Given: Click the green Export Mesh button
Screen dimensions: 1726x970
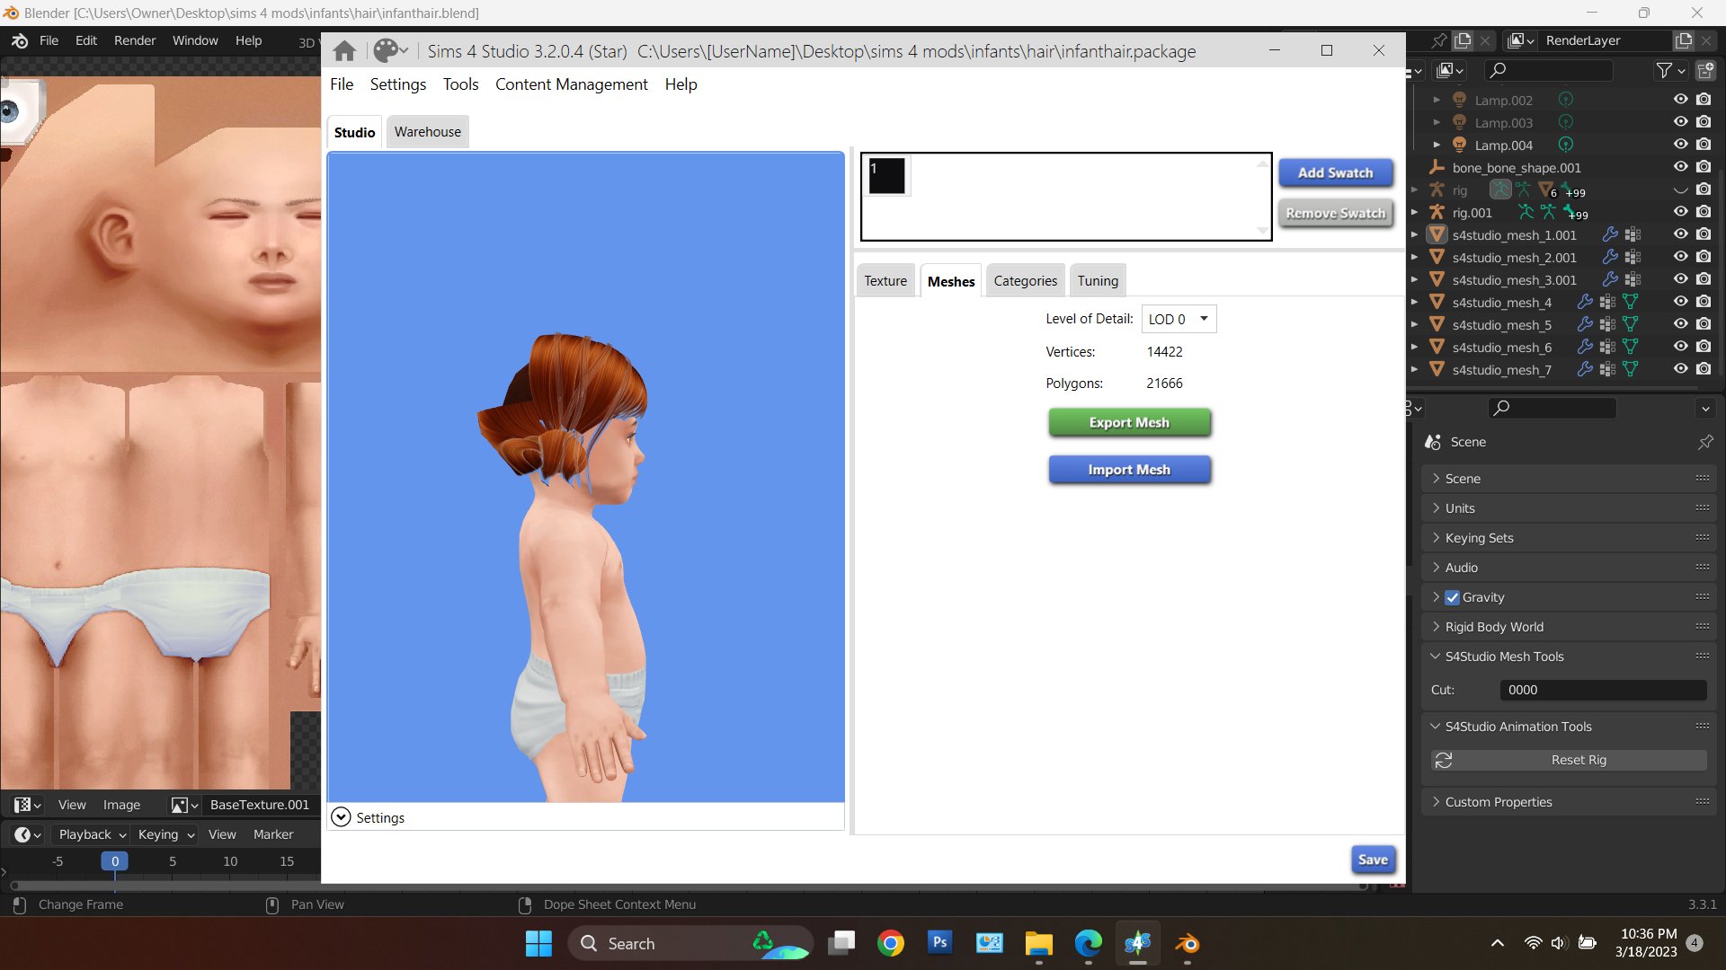Looking at the screenshot, I should (x=1129, y=422).
